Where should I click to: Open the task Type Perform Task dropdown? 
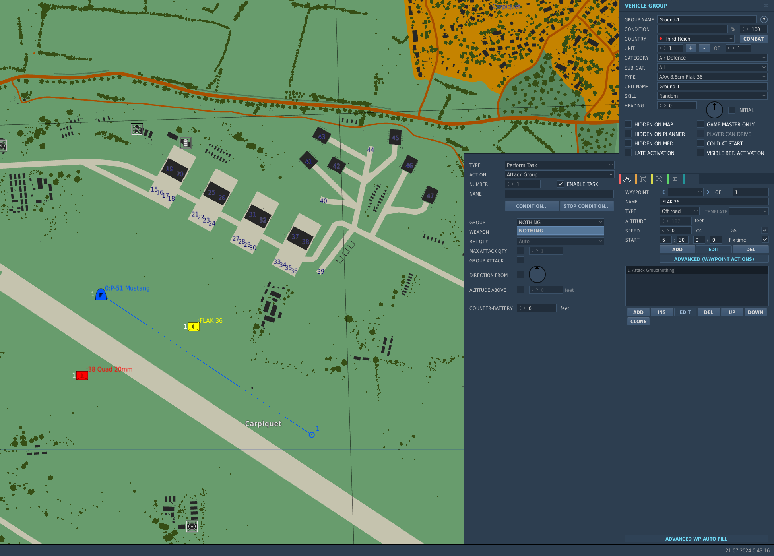[559, 165]
